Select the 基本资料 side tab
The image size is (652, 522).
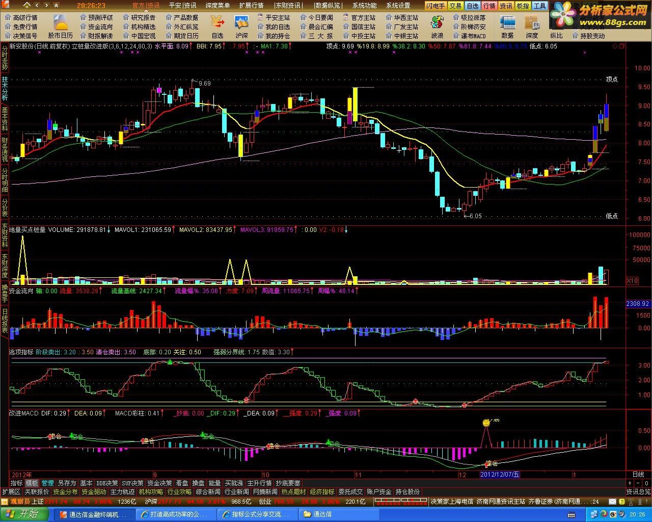pos(5,119)
